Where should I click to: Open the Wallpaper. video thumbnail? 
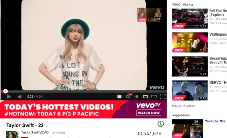click(x=190, y=42)
